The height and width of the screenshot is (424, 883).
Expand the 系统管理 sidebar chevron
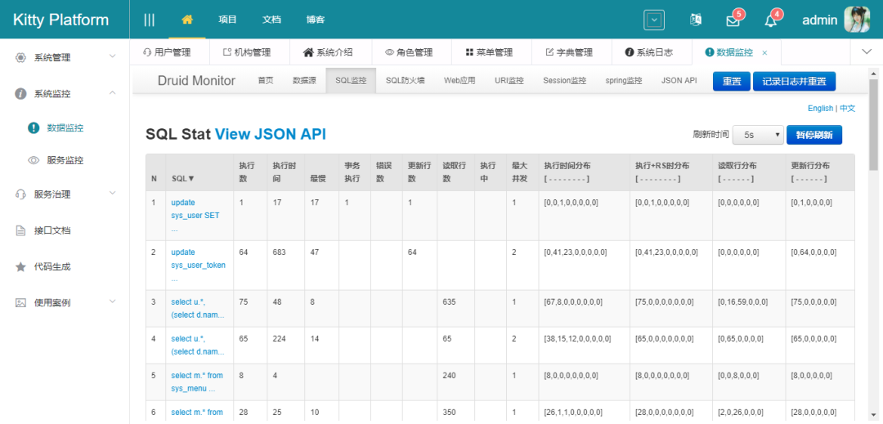[x=112, y=56]
